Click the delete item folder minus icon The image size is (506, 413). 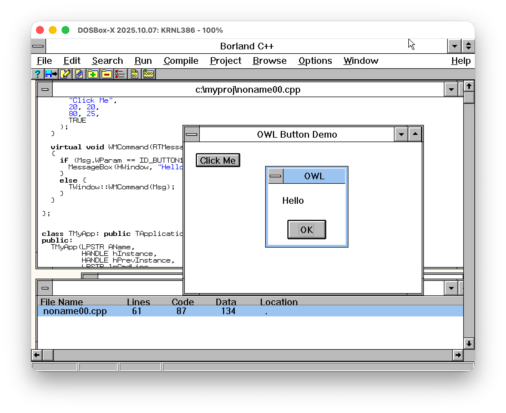pos(107,74)
